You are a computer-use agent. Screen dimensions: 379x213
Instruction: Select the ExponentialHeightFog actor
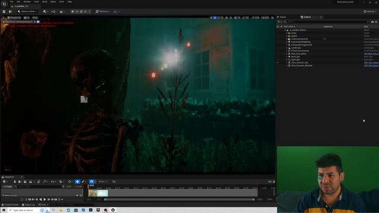tap(301, 42)
